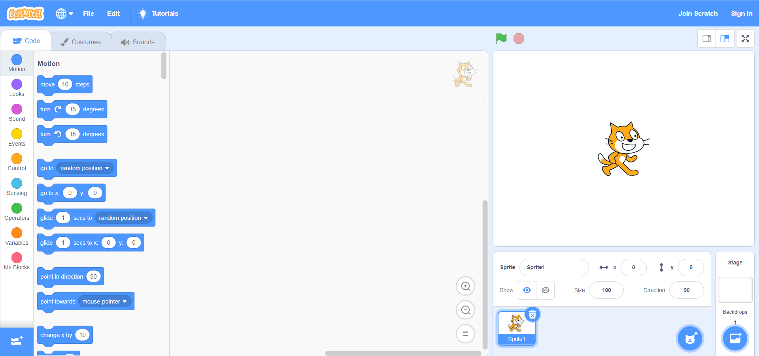This screenshot has width=759, height=356.
Task: Click the Join Scratch link
Action: 698,13
